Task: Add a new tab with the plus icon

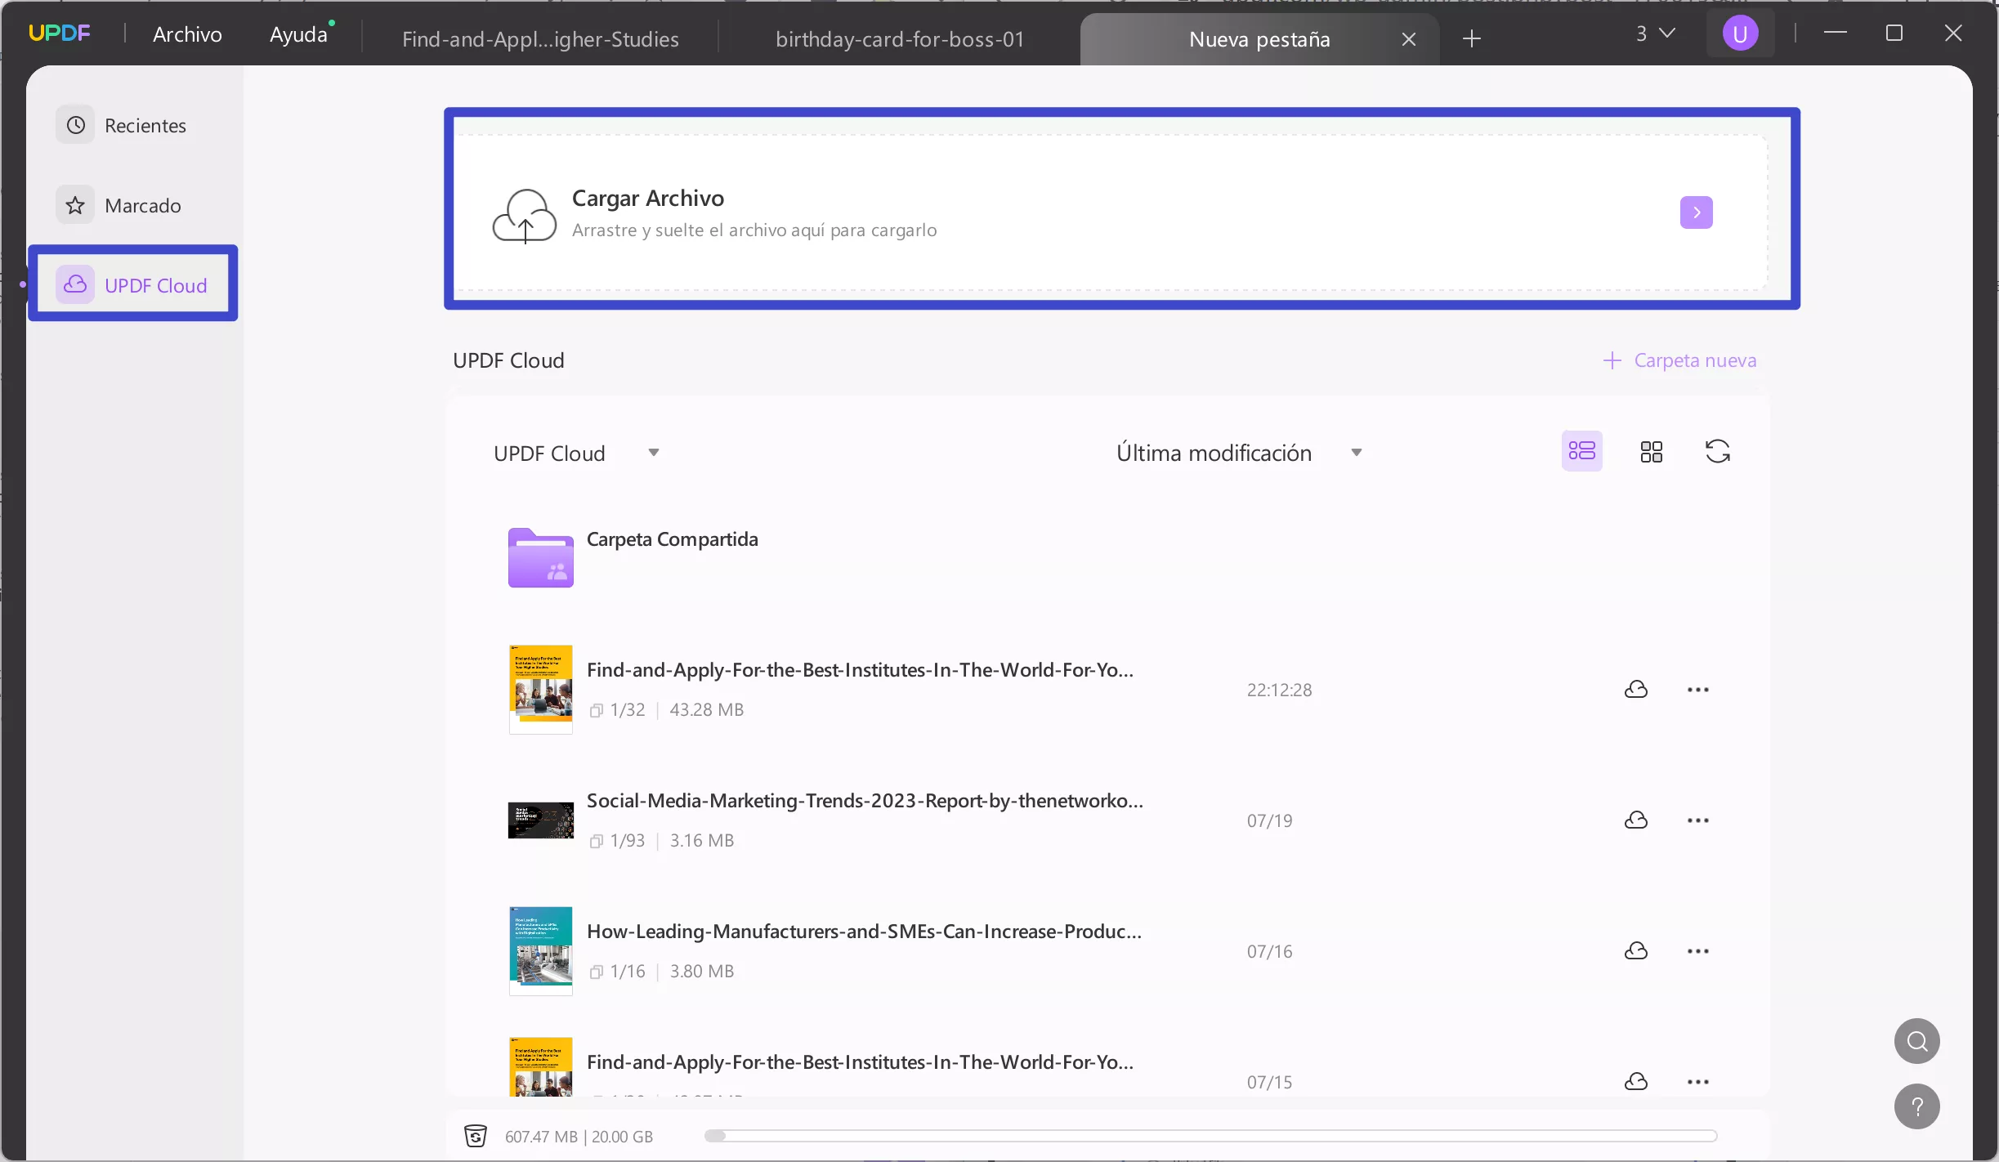Action: 1472,38
